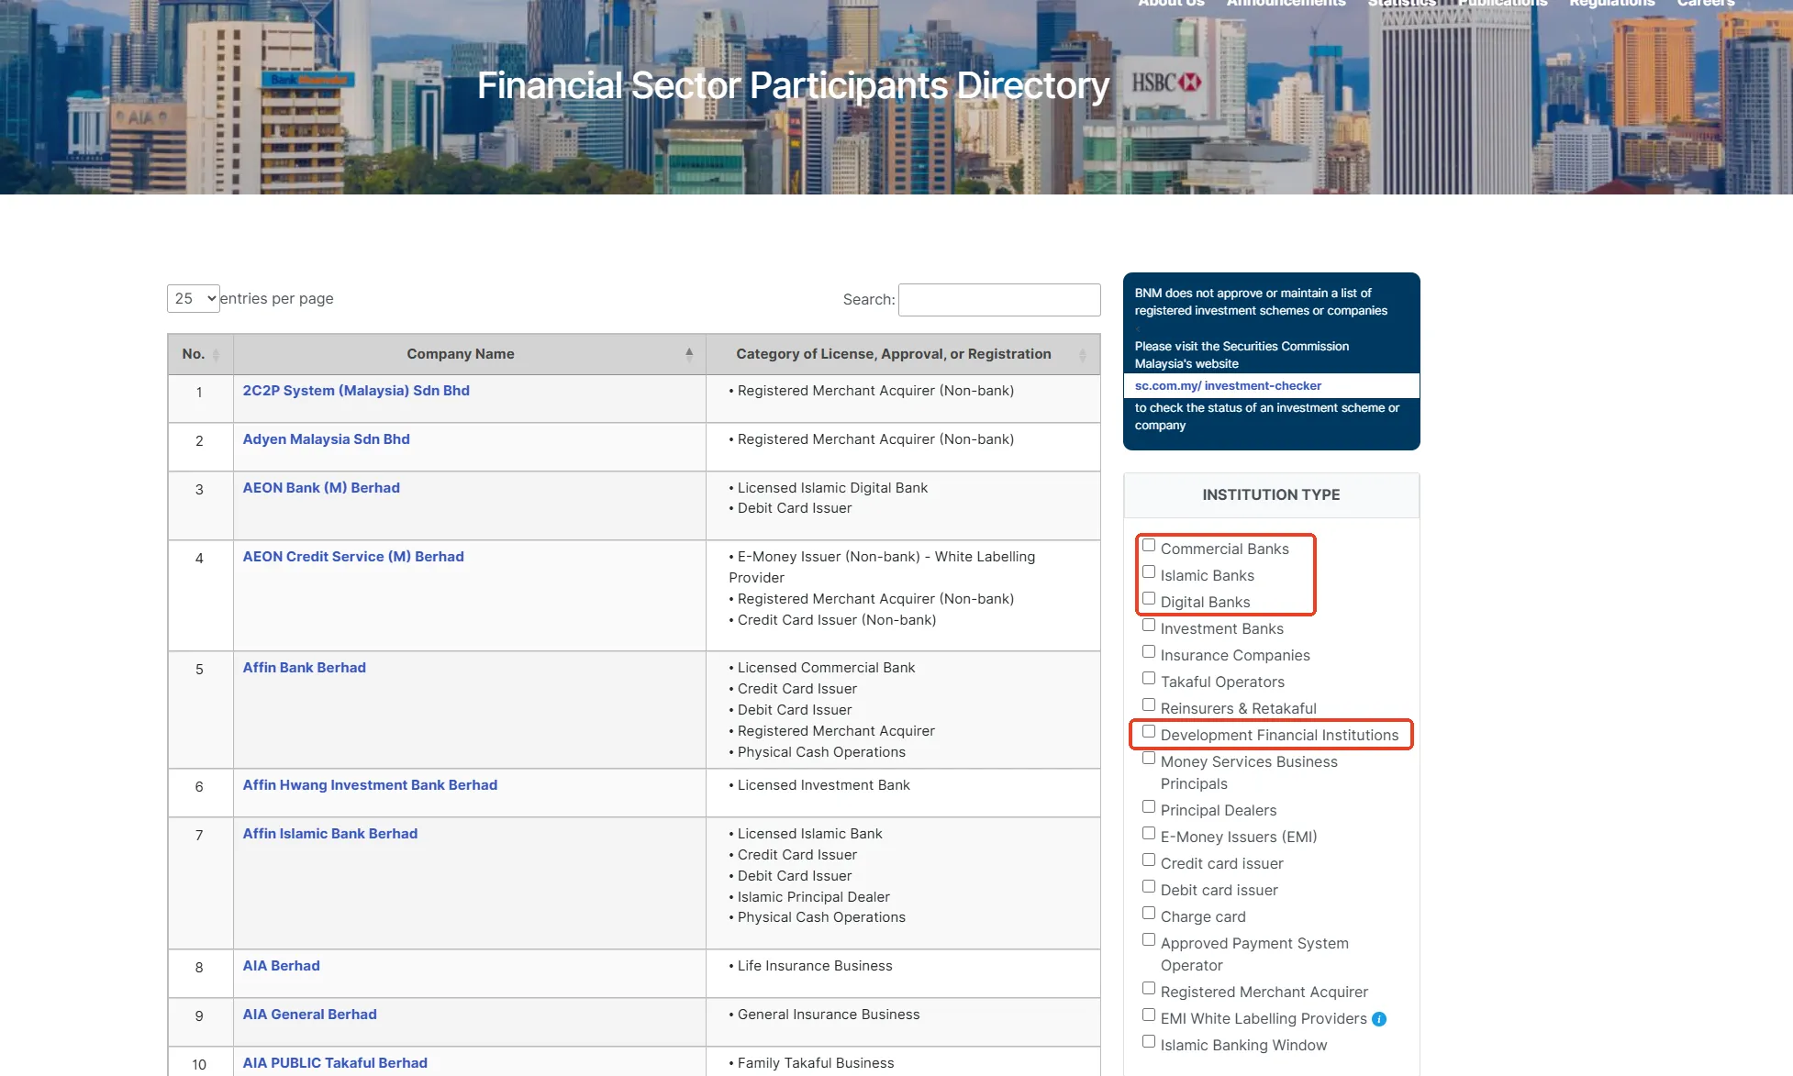Open the entries per page dropdown

coord(194,299)
